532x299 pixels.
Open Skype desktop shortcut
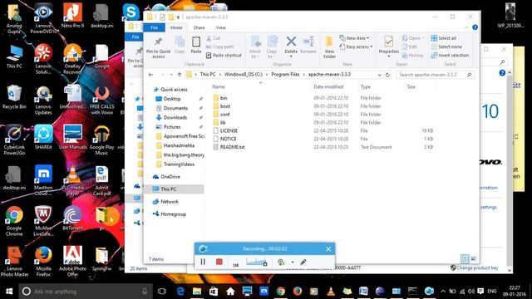pyautogui.click(x=131, y=12)
